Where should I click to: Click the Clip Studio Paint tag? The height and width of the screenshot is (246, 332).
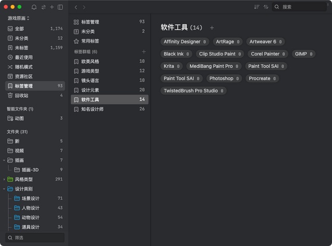point(220,54)
